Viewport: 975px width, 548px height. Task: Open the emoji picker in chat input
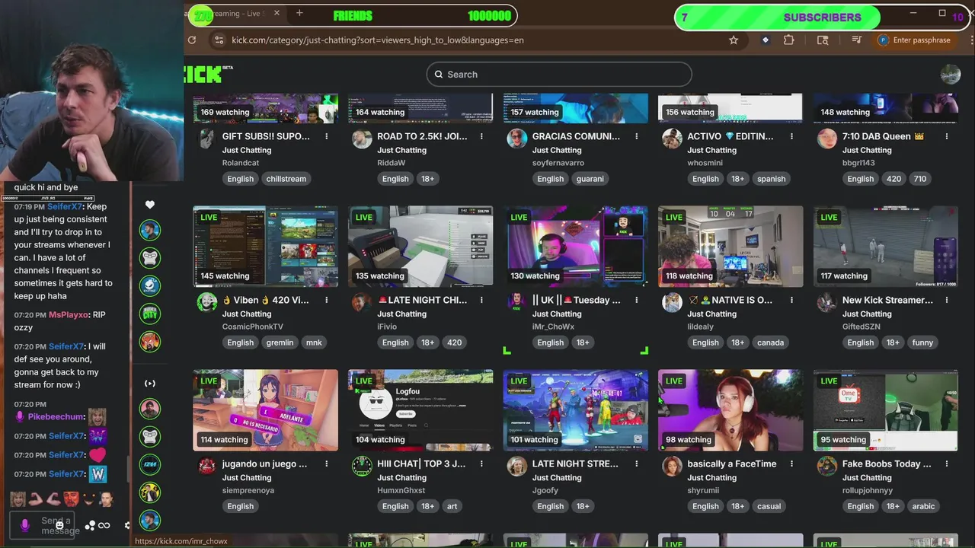point(59,525)
